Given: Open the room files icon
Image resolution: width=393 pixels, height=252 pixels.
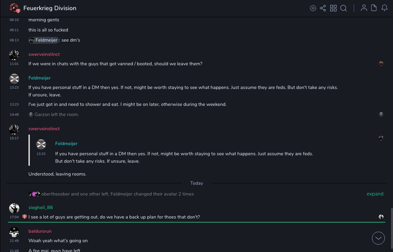Looking at the screenshot, I should coord(374,8).
